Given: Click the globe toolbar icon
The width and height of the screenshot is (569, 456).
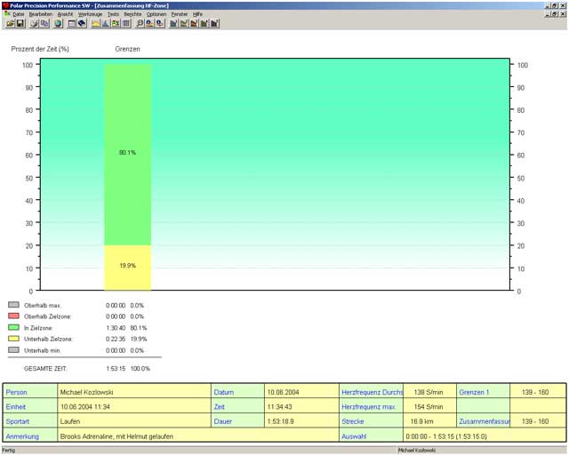Looking at the screenshot, I should pyautogui.click(x=58, y=24).
